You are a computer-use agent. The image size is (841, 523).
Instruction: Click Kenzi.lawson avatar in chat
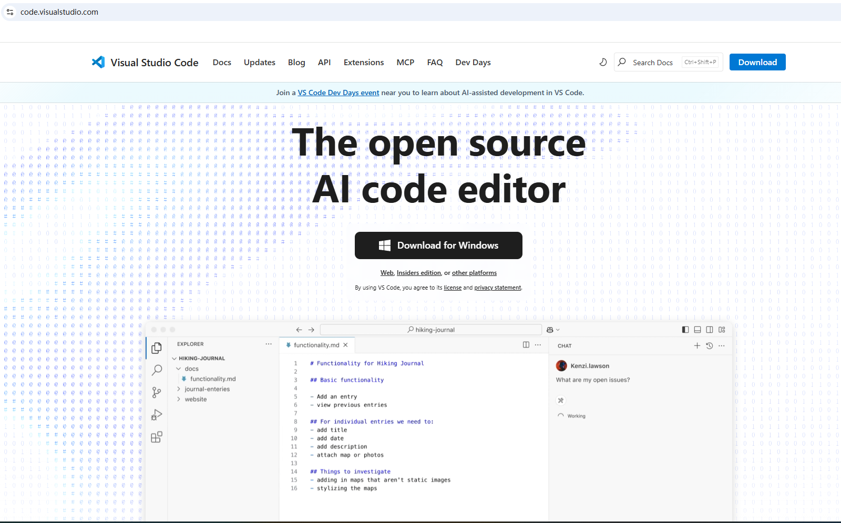561,366
